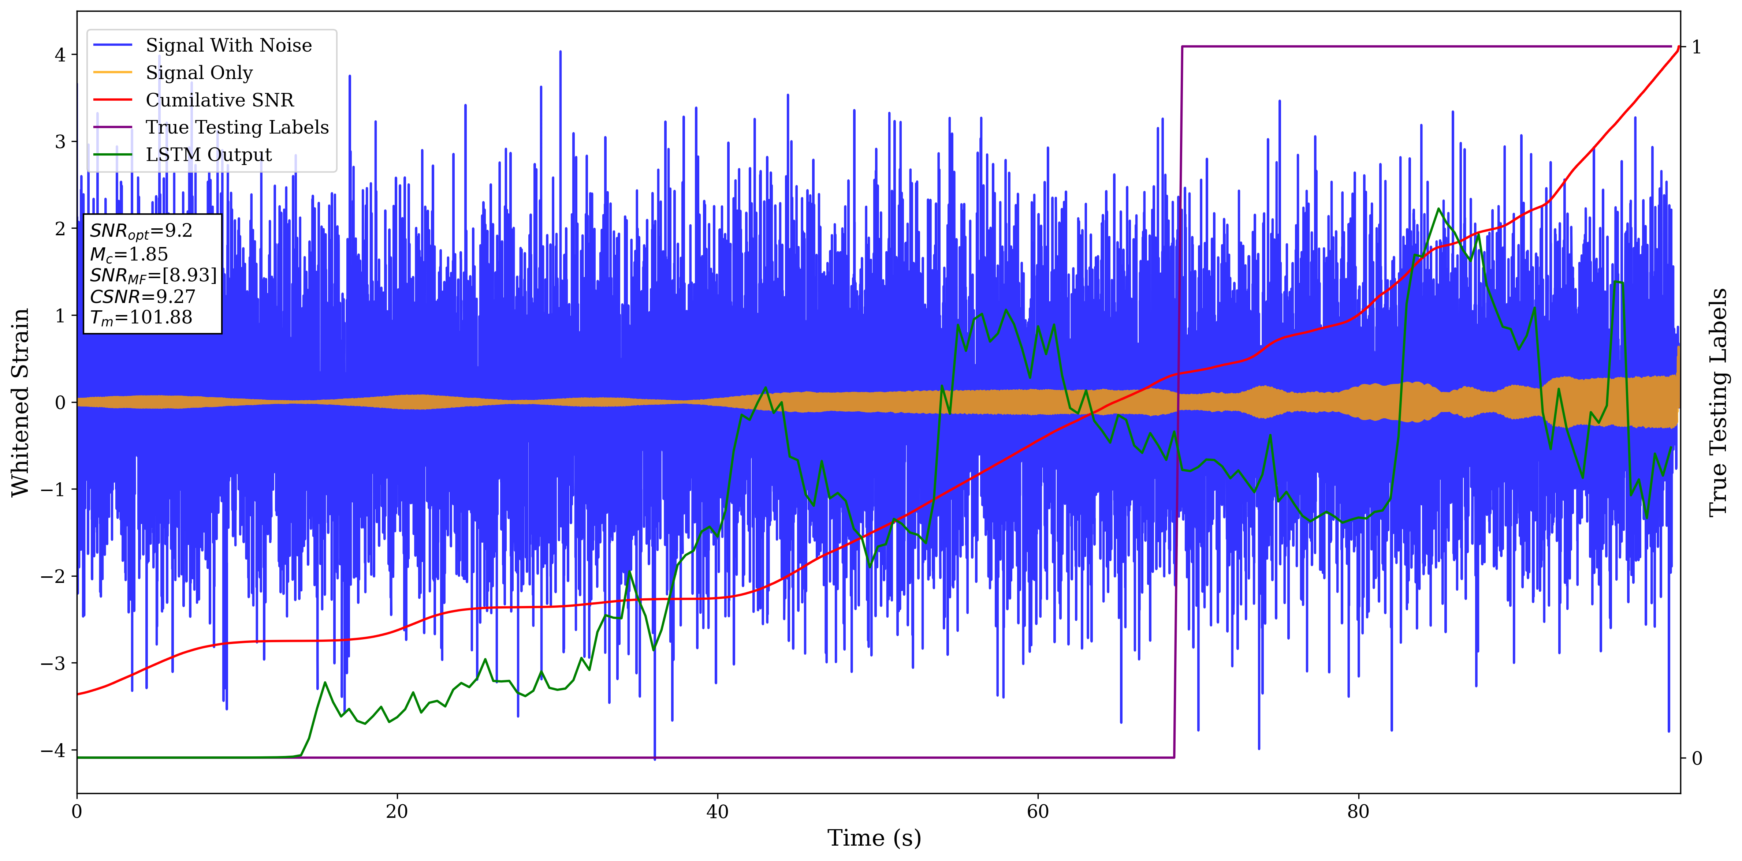Viewport: 1742px width, 861px height.
Task: Click the y-axis tick label −4
Action: (x=53, y=750)
